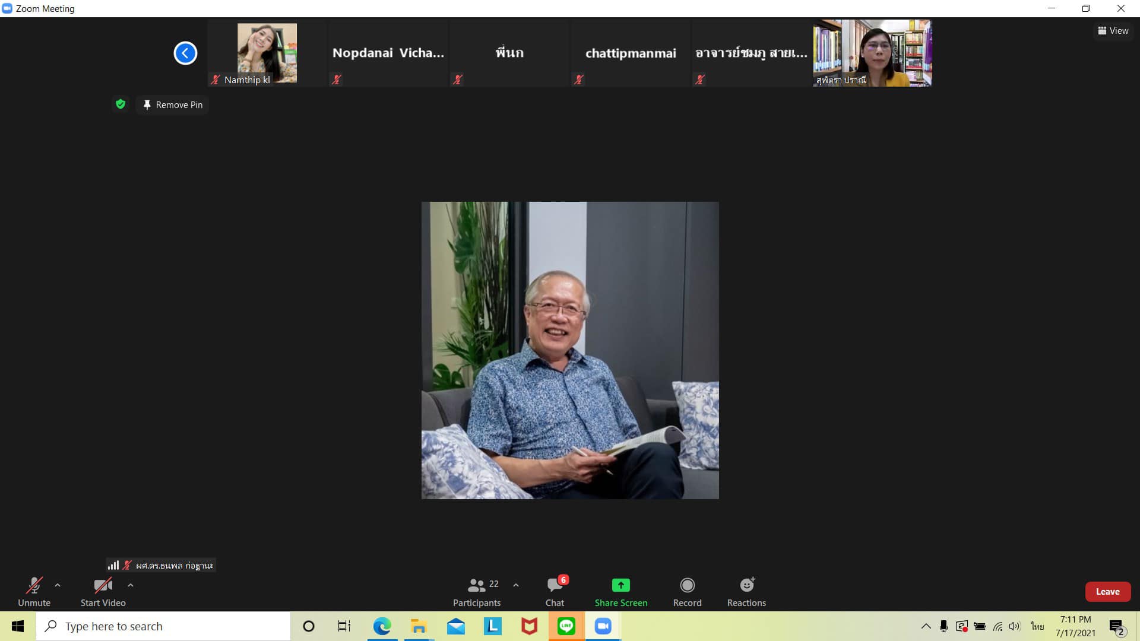Open the Participants panel

[476, 592]
